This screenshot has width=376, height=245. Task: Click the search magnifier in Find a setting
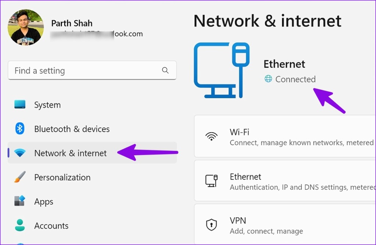coord(165,70)
